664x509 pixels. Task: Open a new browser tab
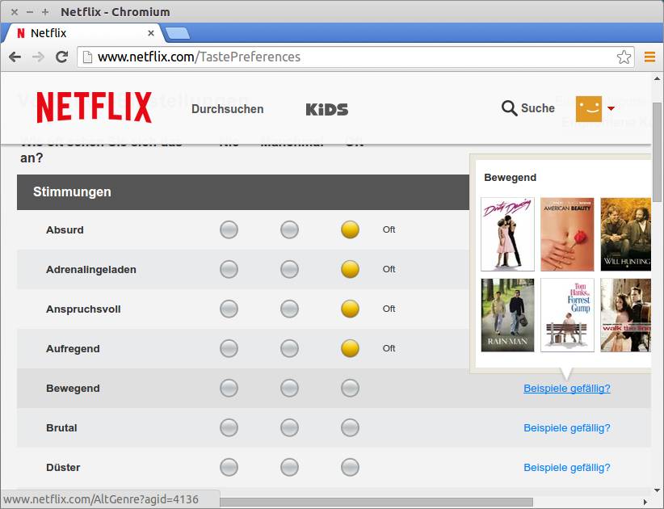click(178, 33)
